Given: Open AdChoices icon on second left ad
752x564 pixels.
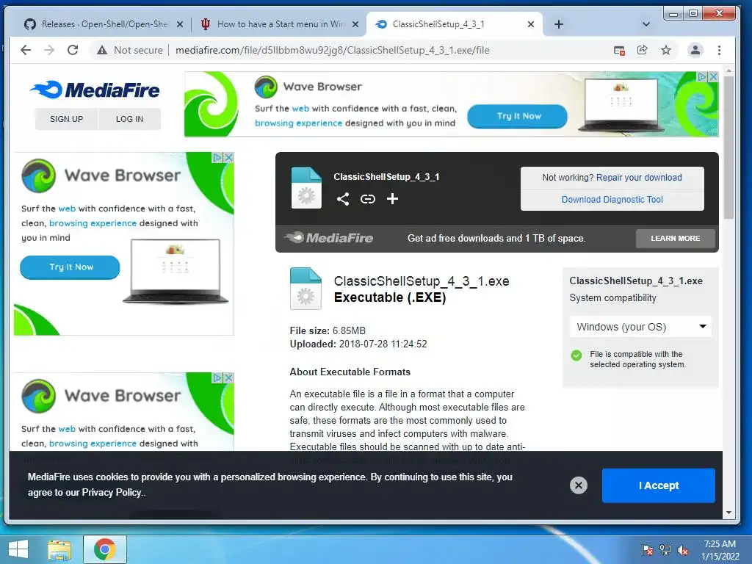Looking at the screenshot, I should coord(217,377).
